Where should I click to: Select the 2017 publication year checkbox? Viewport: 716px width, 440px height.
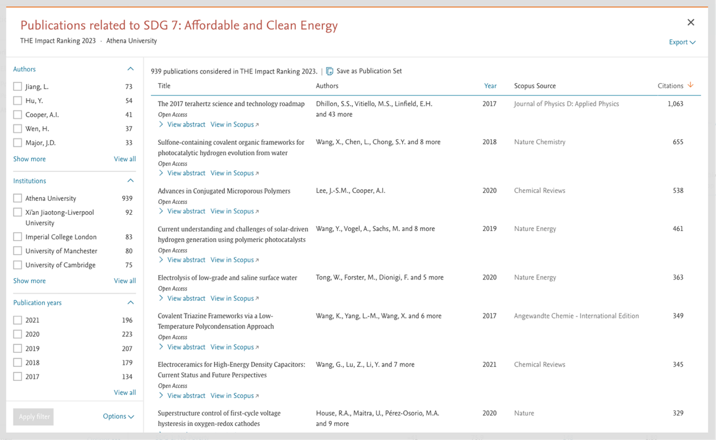[18, 377]
